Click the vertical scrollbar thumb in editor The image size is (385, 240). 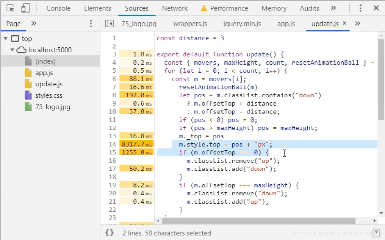[x=381, y=79]
